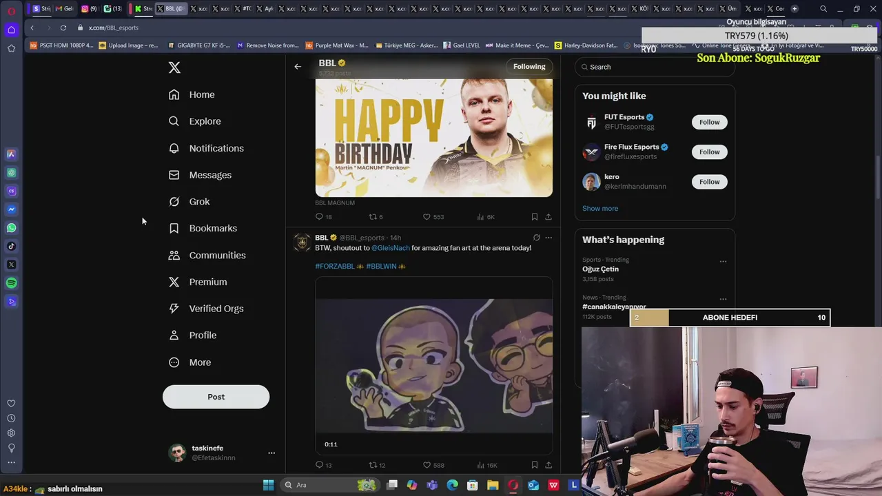Reply to the fan art post with 13 replies
This screenshot has width=882, height=496.
pyautogui.click(x=323, y=465)
